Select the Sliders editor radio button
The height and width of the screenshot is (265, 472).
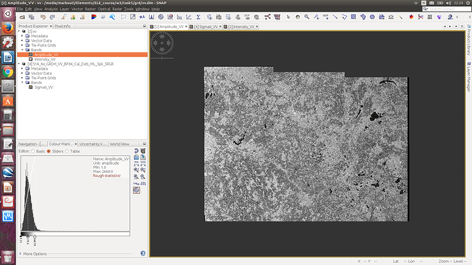tap(49, 151)
